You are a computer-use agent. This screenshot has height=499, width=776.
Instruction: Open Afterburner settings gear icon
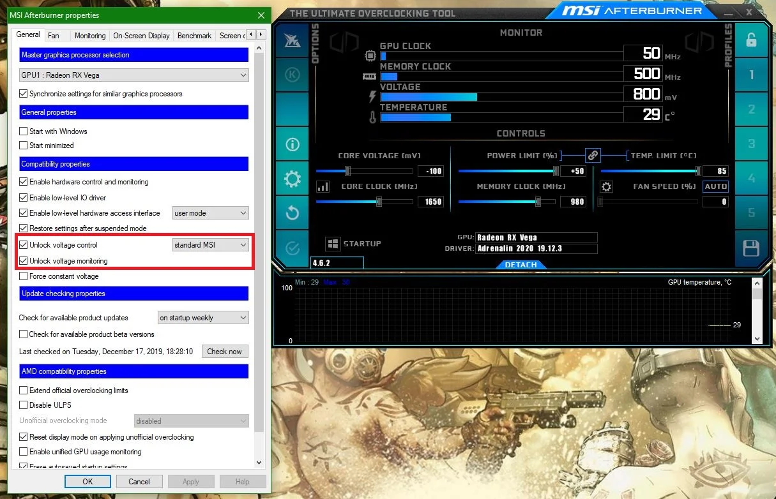coord(293,179)
